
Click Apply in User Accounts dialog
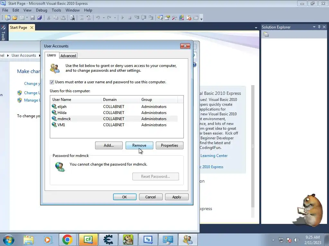click(x=177, y=197)
